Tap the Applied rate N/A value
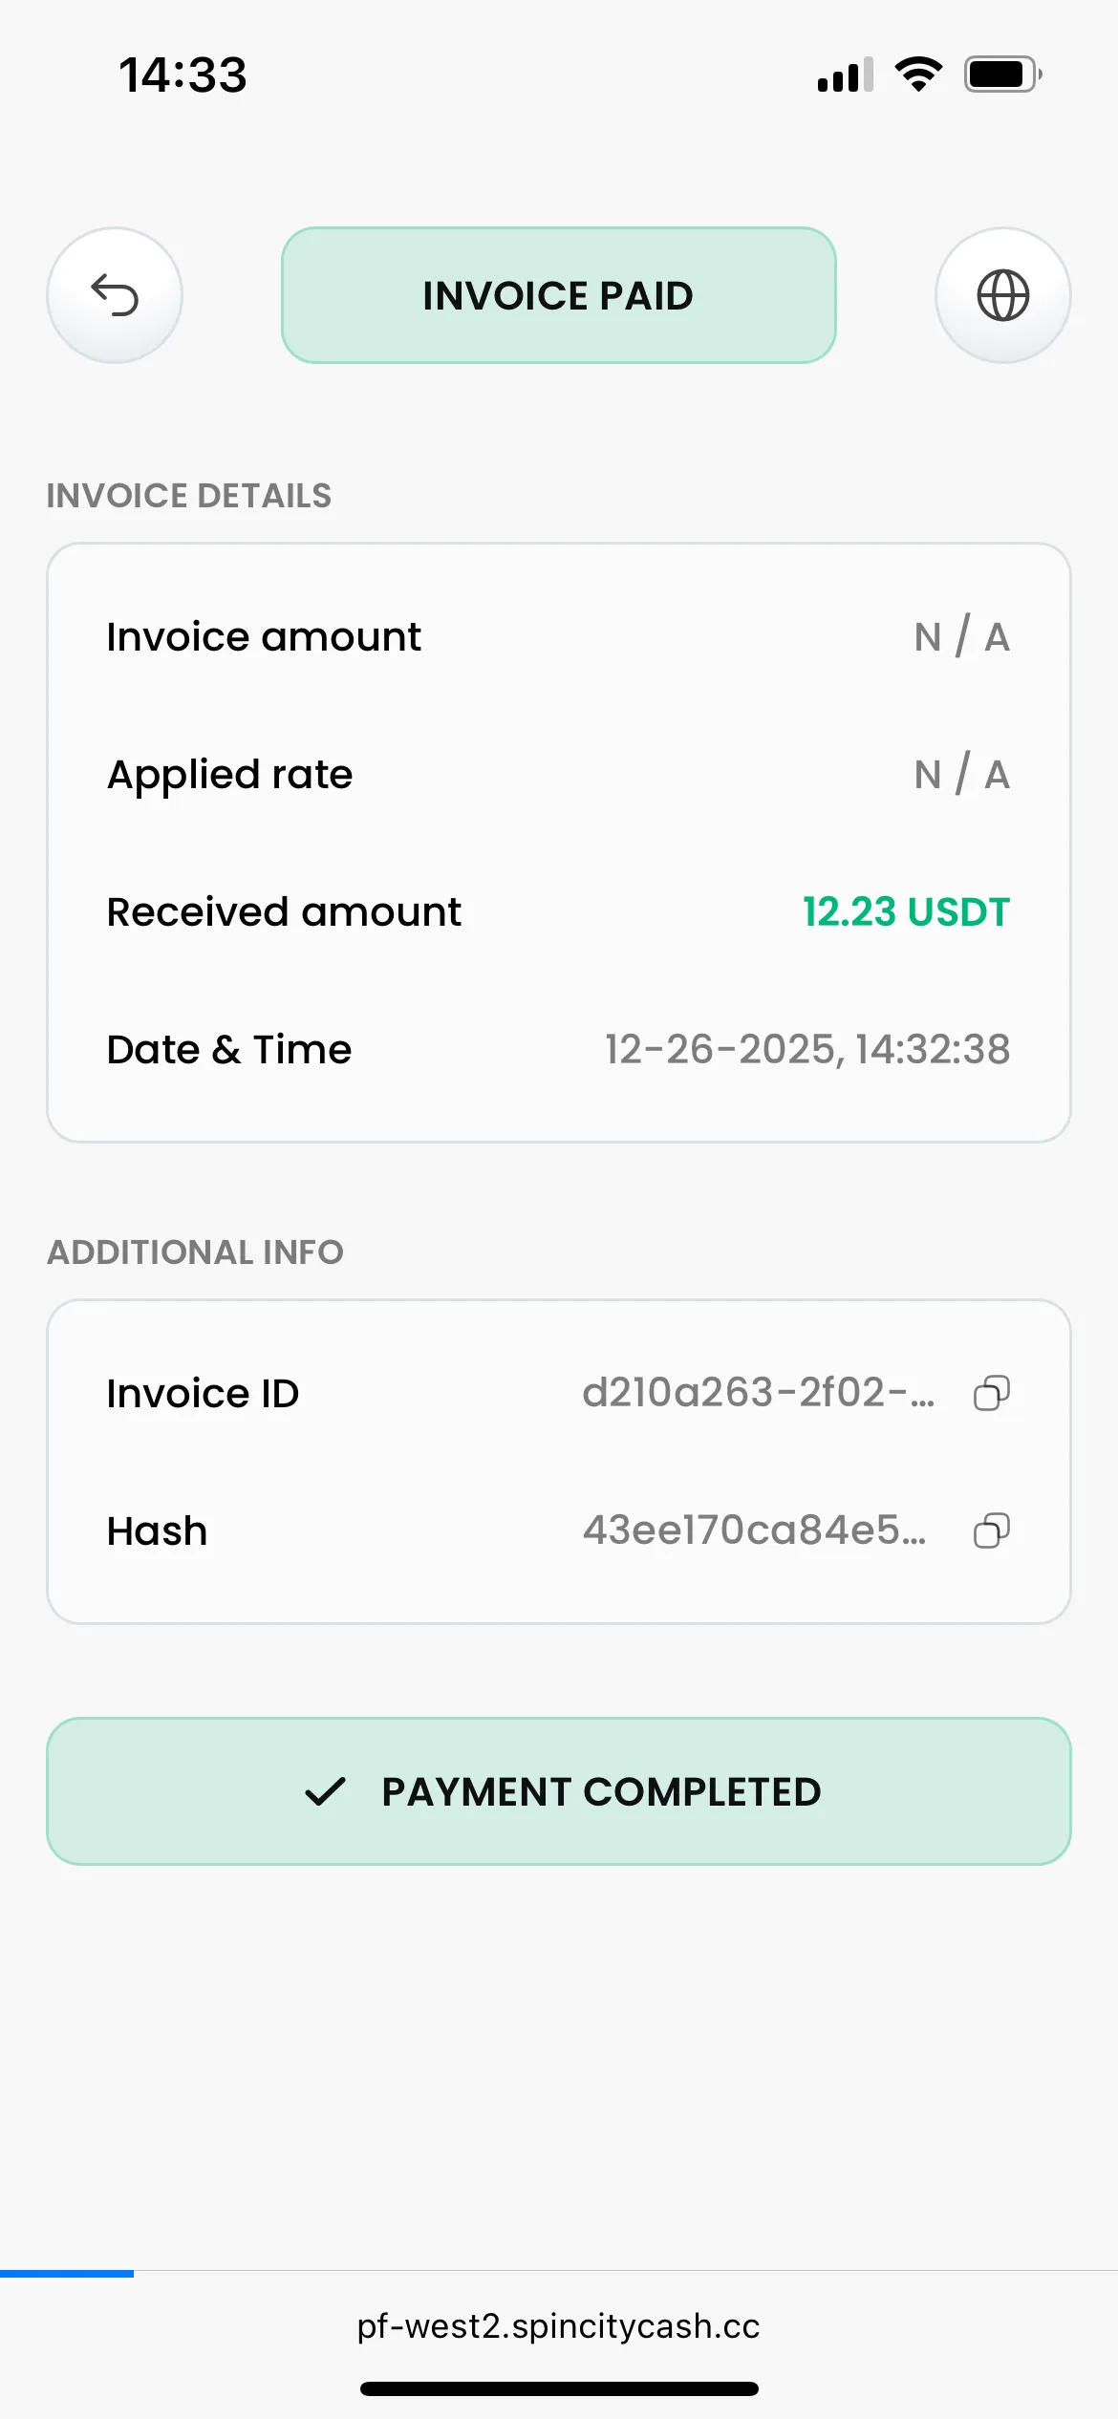This screenshot has width=1118, height=2419. [x=961, y=775]
